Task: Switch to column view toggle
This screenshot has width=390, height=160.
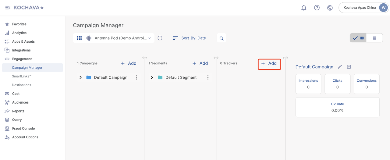Action: click(x=358, y=38)
